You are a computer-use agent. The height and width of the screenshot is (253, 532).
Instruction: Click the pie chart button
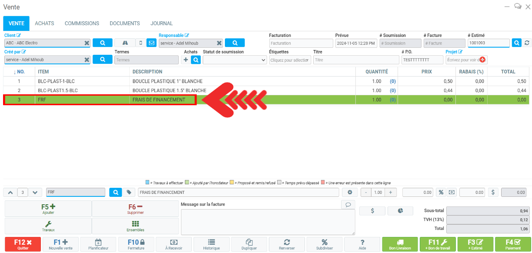[400, 210]
